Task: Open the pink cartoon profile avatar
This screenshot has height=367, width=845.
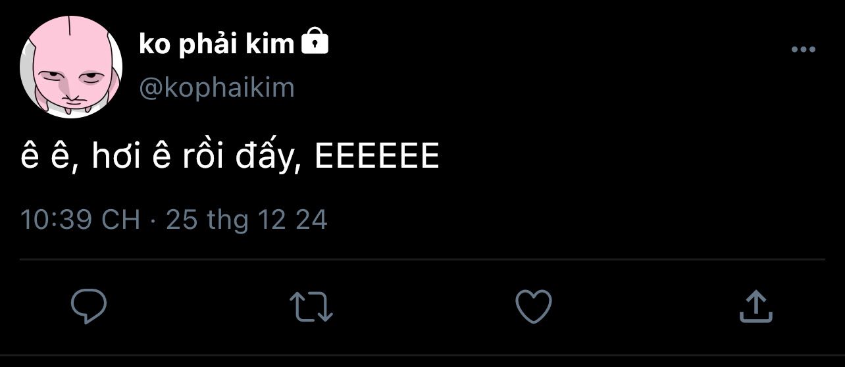Action: pos(72,68)
